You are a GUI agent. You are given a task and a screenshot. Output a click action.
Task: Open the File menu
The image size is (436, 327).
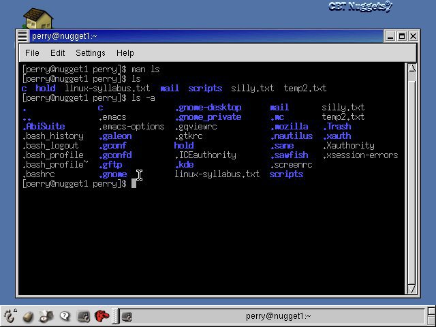point(32,53)
